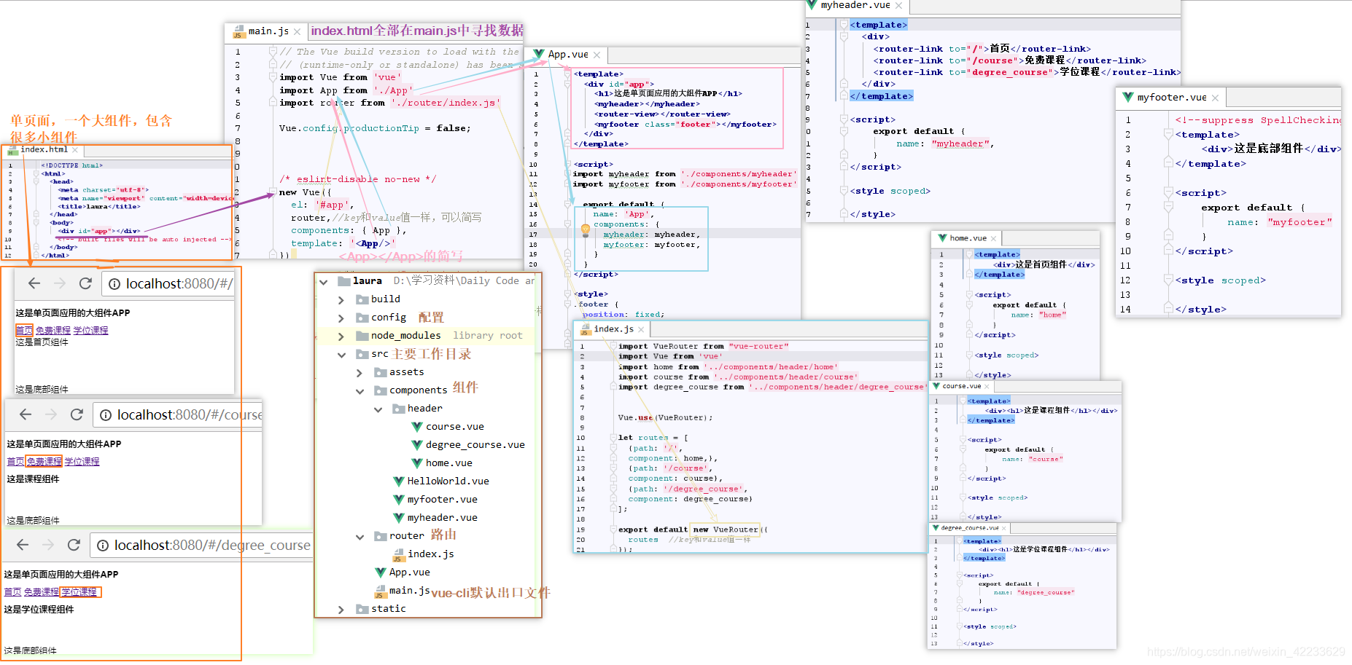Collapse the router folder
Viewport: 1352px width, 665px height.
360,537
